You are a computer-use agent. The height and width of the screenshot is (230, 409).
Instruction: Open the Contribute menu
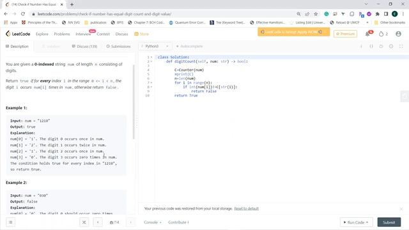178,222
